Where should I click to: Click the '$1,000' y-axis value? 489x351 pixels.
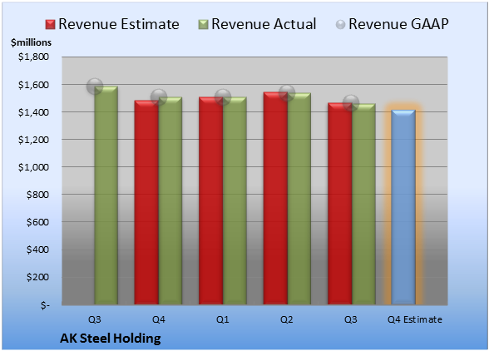[33, 167]
